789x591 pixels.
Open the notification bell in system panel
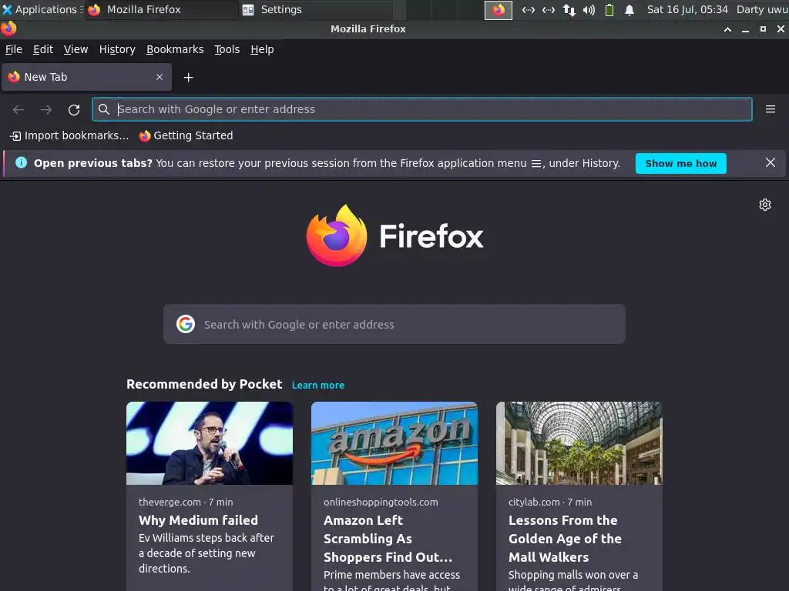click(x=629, y=9)
